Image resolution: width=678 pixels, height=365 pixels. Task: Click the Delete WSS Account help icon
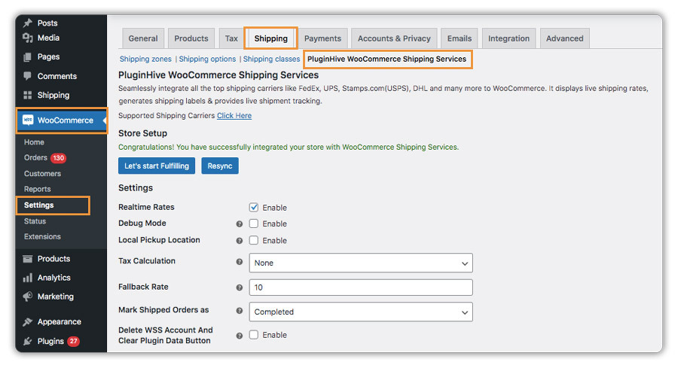(x=239, y=336)
